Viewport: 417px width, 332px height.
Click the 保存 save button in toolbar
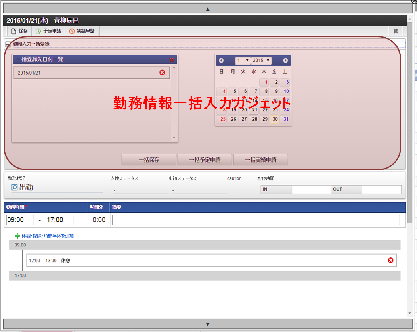[x=19, y=31]
